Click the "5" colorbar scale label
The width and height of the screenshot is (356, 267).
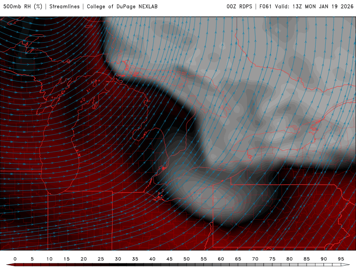pos(32,259)
